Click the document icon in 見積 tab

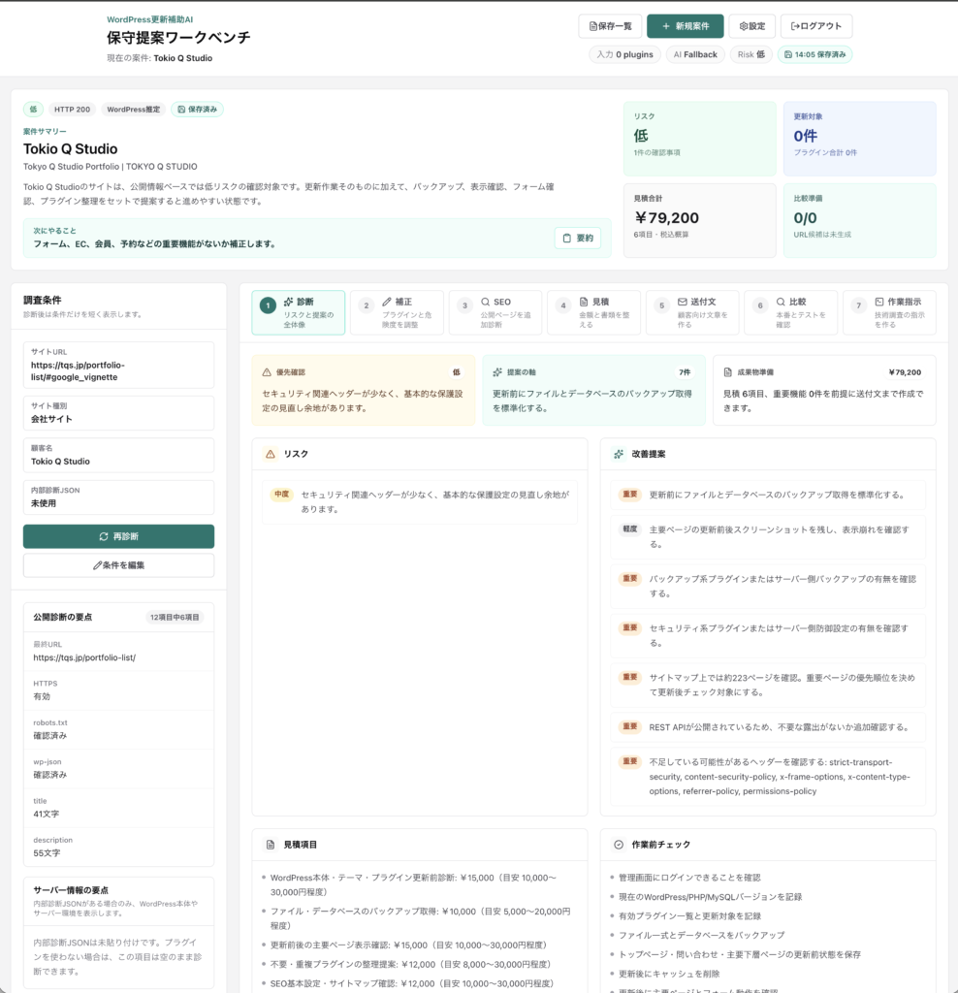[584, 303]
